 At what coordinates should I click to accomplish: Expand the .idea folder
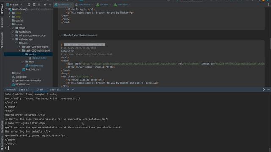(9, 13)
